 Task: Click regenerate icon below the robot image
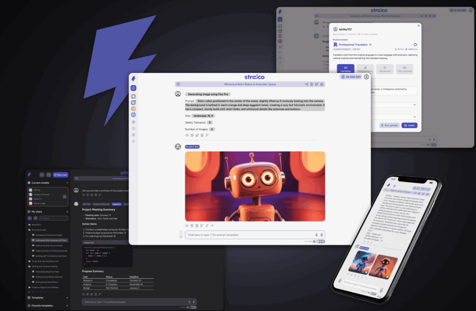tap(207, 225)
